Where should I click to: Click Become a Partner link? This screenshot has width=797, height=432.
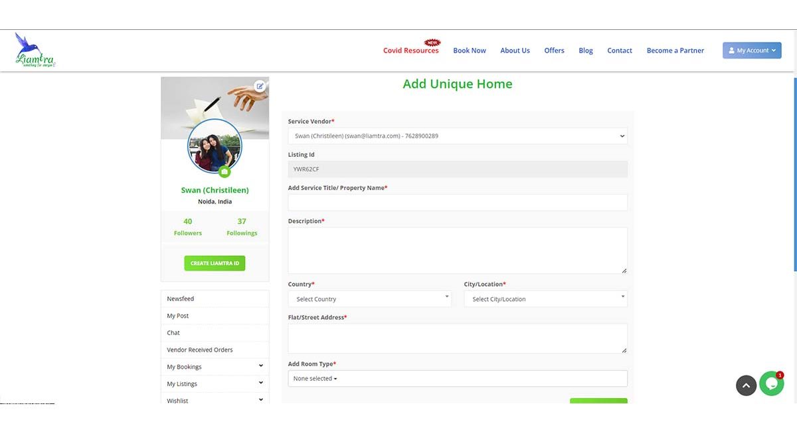click(x=675, y=51)
